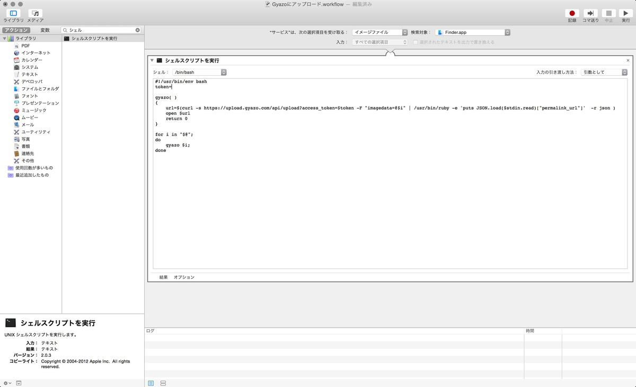Start recording with the 記録 button
Screen dimensions: 636x387
pyautogui.click(x=572, y=13)
